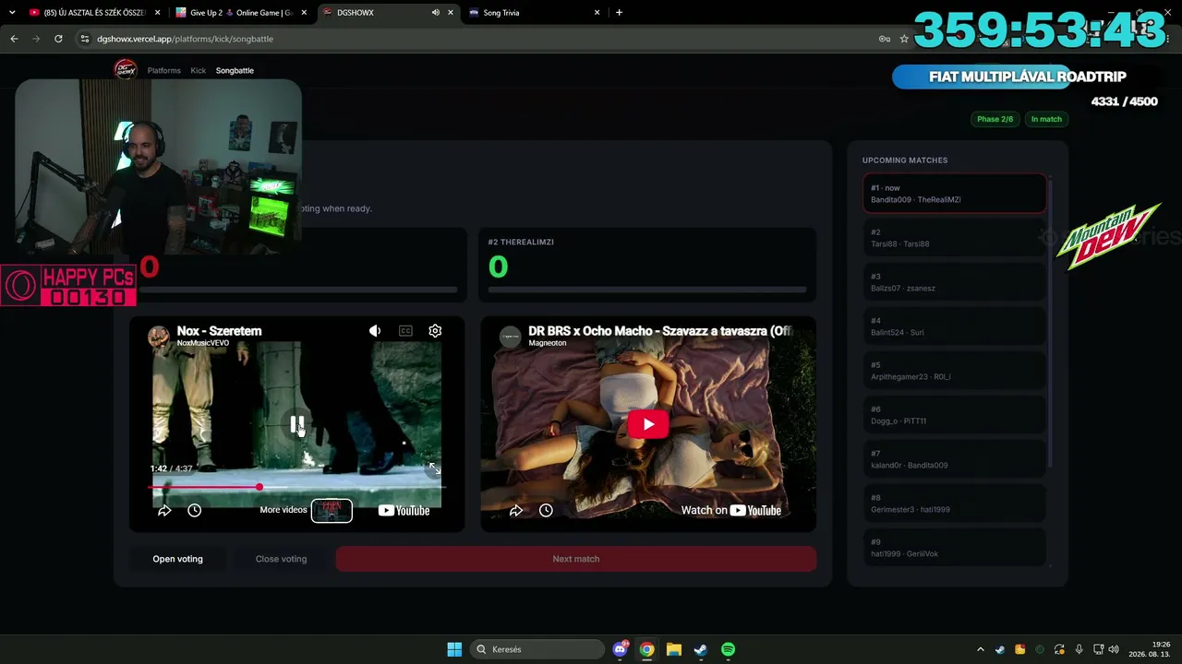Open Magneoton channel avatar
The height and width of the screenshot is (664, 1182).
tap(511, 336)
